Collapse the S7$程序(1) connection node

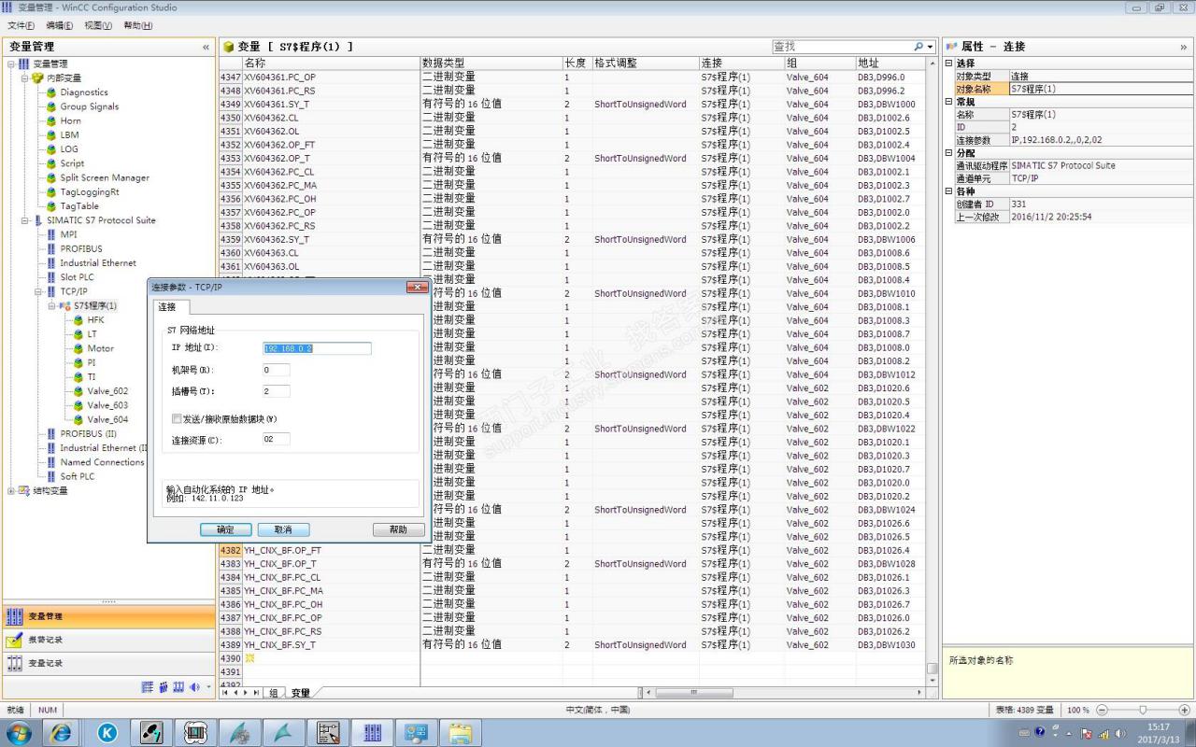[x=52, y=305]
